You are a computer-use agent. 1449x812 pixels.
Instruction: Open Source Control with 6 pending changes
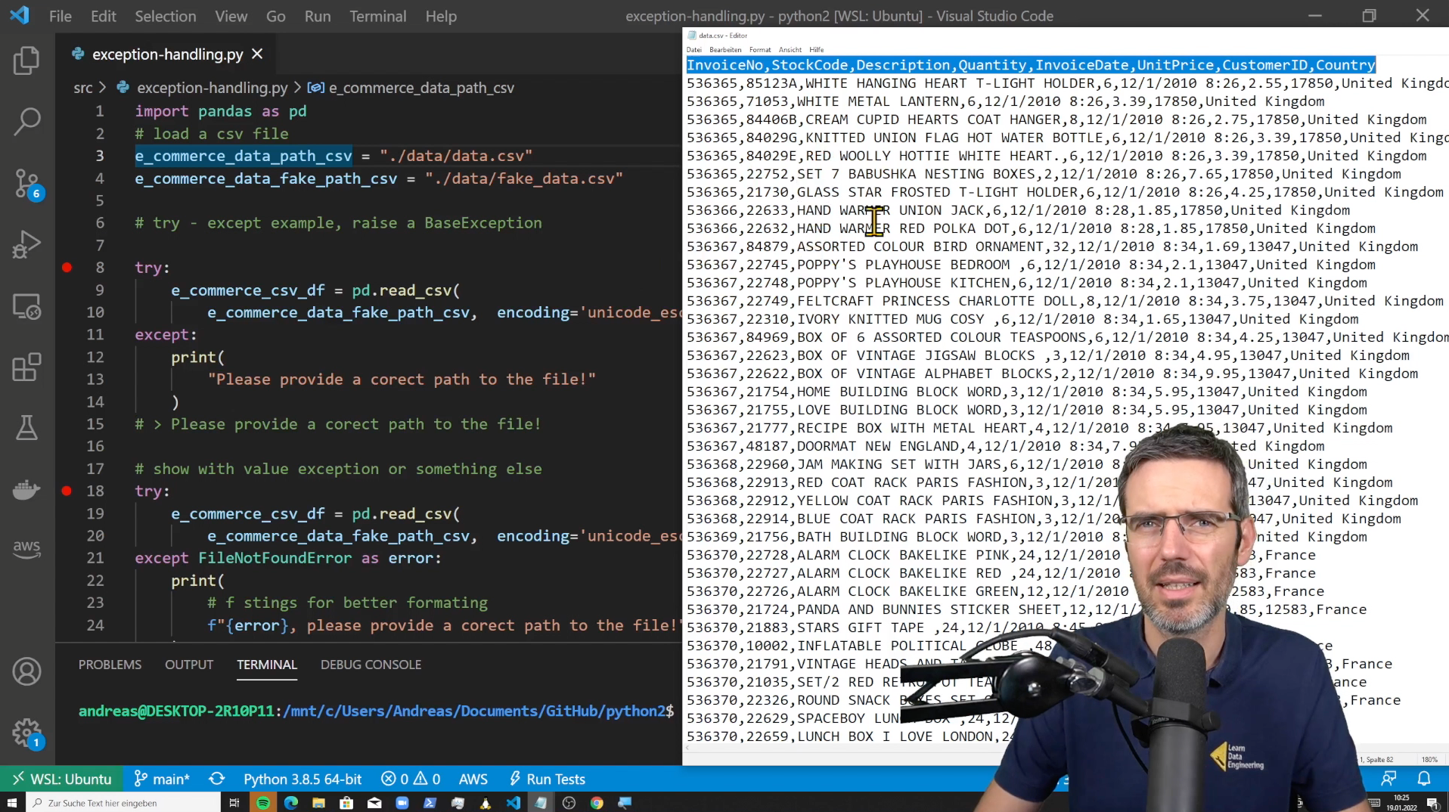(x=26, y=184)
